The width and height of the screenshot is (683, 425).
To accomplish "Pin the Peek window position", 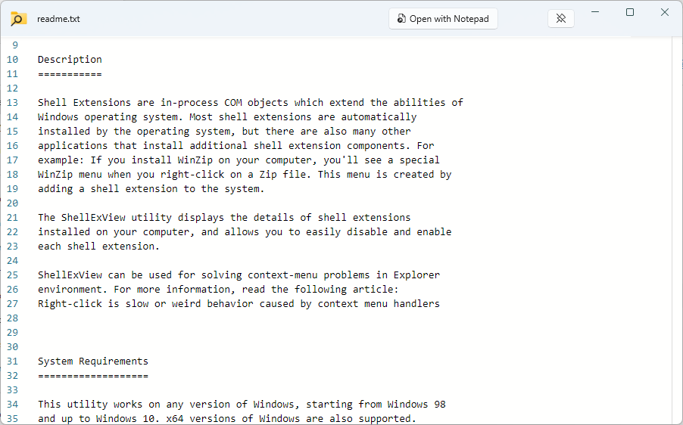I will (560, 19).
